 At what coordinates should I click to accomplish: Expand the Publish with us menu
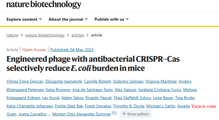point(111,19)
